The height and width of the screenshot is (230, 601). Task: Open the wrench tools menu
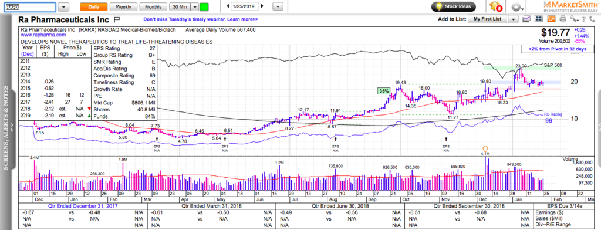pyautogui.click(x=574, y=19)
